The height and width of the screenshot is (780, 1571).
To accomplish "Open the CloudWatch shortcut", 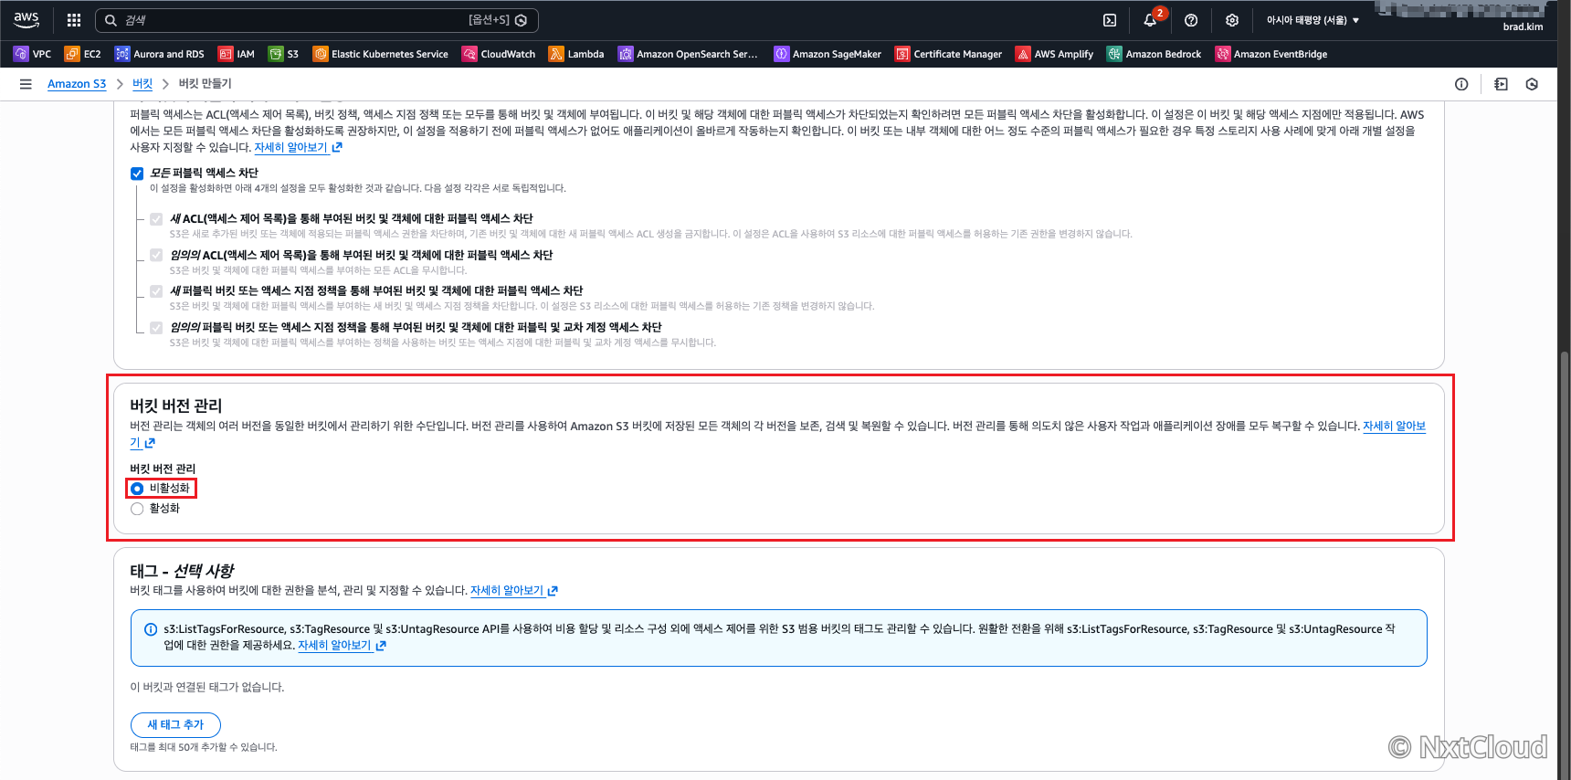I will 499,54.
